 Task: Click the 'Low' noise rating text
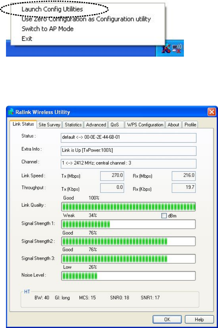coord(67,267)
